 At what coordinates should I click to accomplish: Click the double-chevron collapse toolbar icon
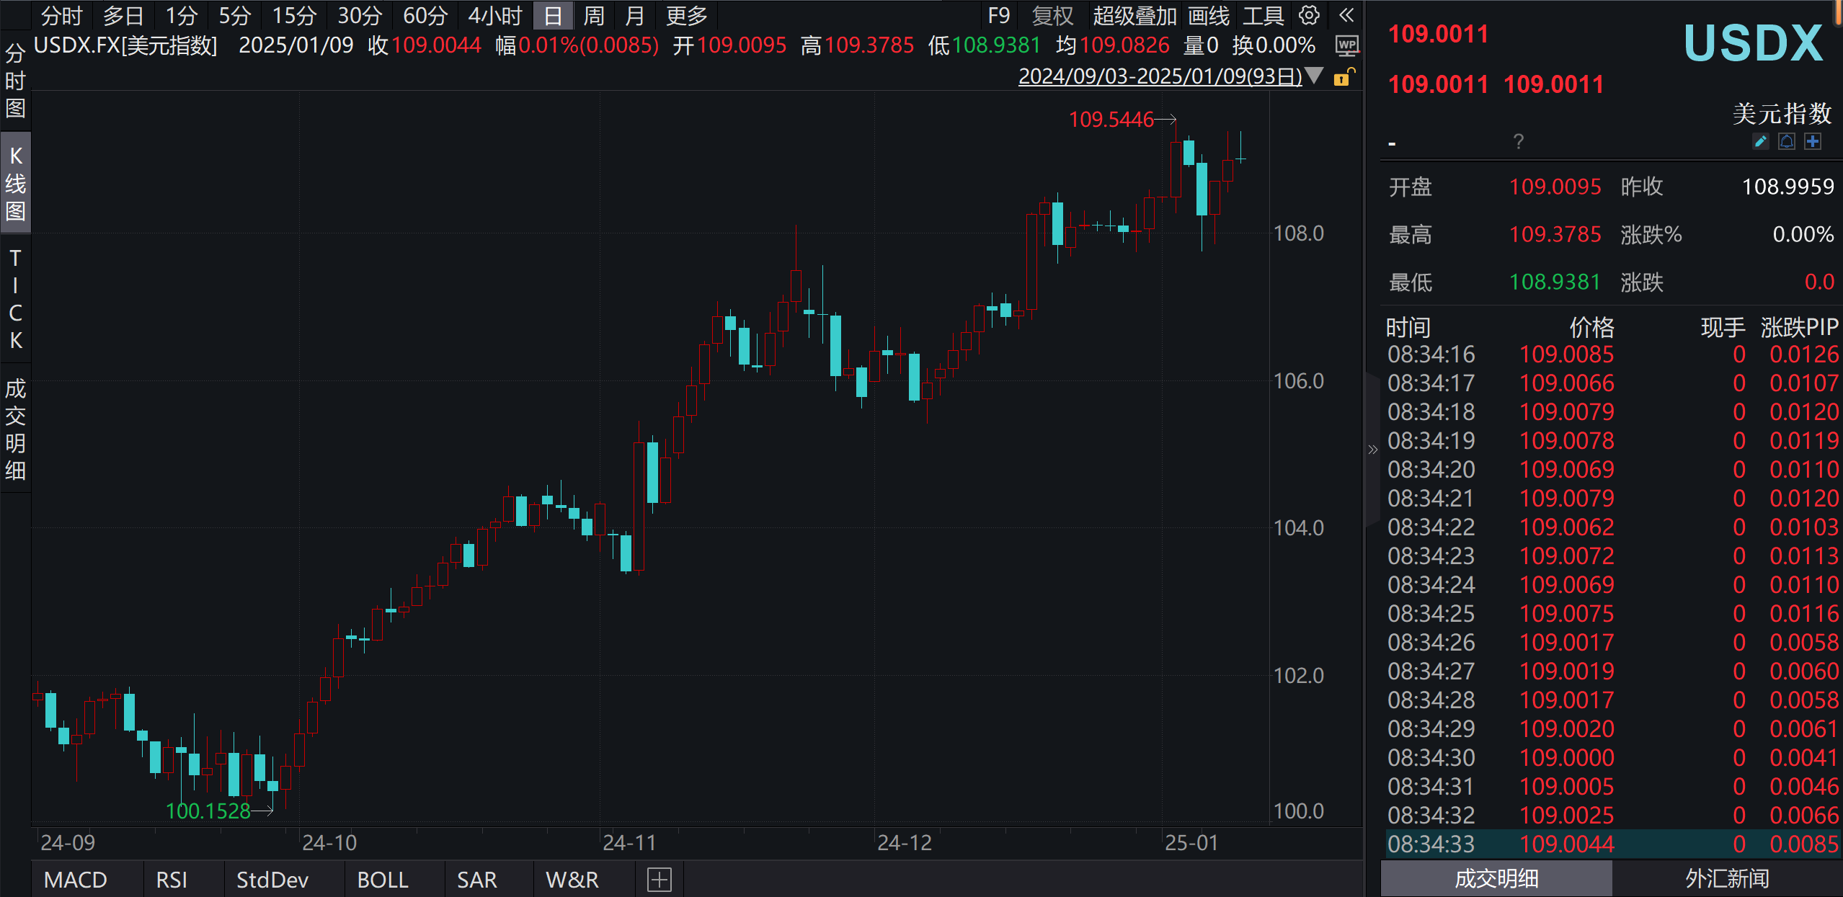1346,15
